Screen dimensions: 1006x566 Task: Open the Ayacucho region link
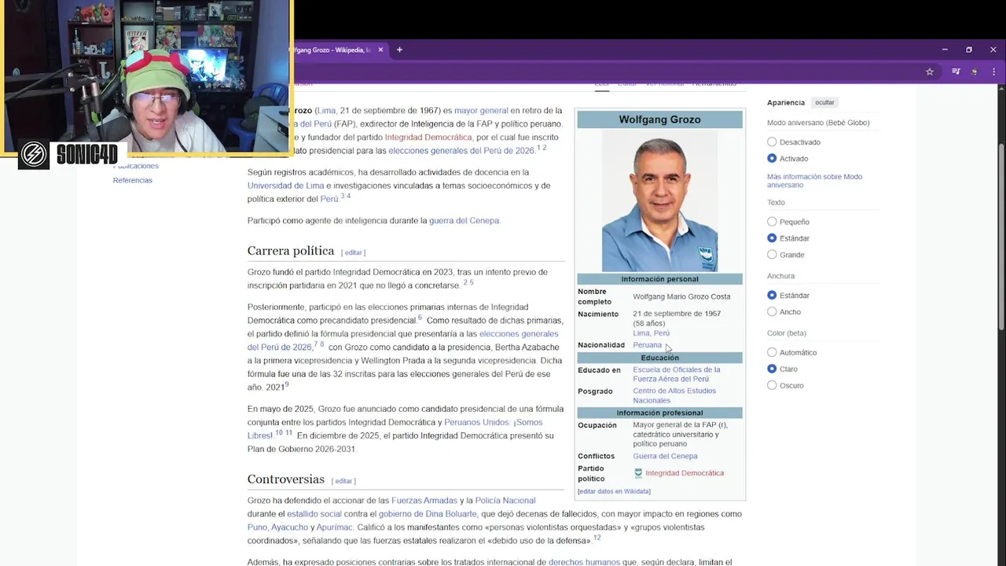(x=289, y=527)
